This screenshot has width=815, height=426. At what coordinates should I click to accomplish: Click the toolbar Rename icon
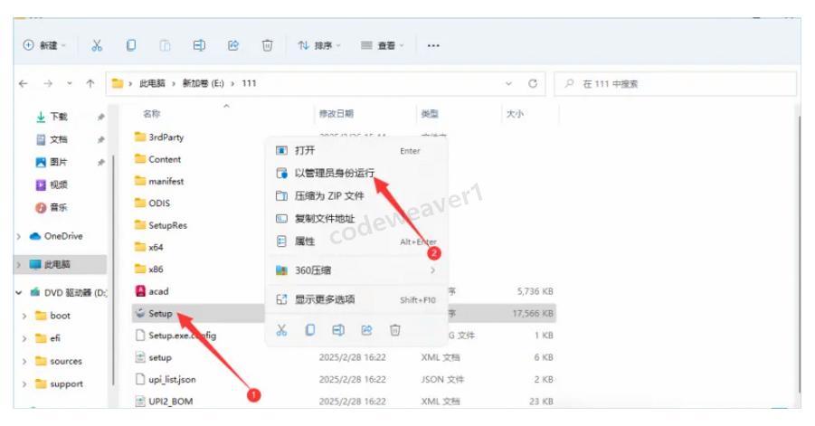click(199, 46)
